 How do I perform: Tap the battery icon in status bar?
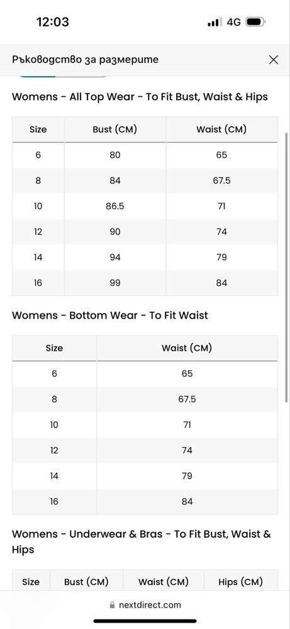pos(255,22)
